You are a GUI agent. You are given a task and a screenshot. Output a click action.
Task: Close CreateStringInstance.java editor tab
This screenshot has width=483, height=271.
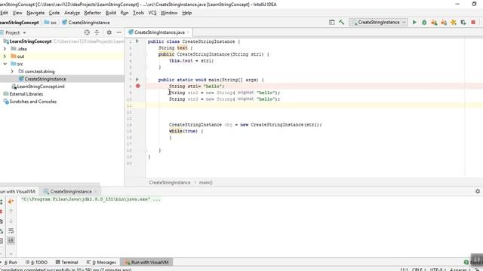tap(188, 32)
